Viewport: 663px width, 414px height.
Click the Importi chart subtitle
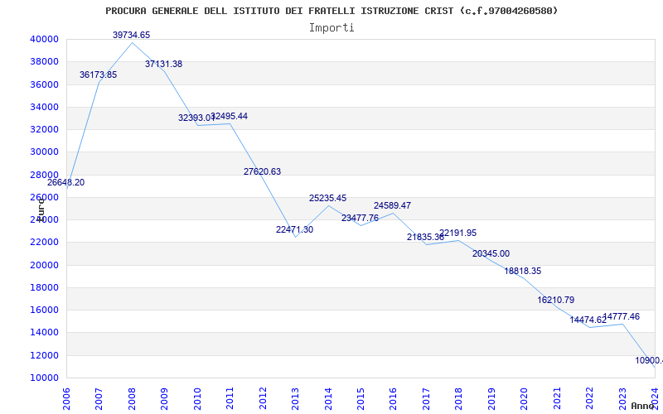(x=331, y=28)
